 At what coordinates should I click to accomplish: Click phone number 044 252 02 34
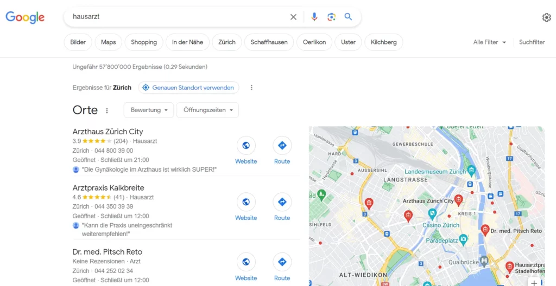click(114, 271)
